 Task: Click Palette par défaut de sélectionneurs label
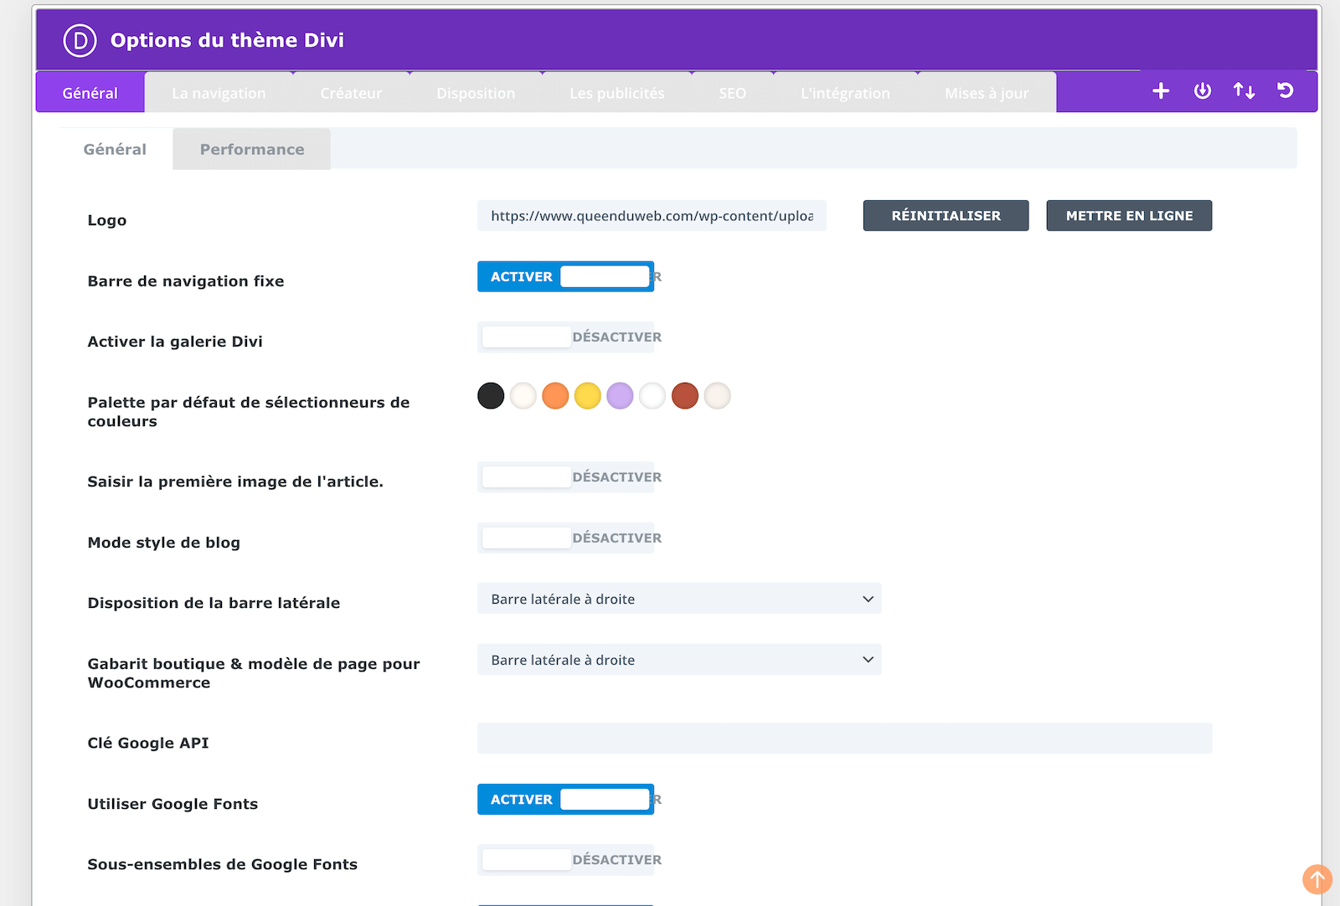click(x=249, y=411)
